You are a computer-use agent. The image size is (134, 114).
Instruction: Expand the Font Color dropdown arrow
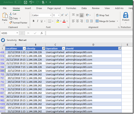point(67,21)
